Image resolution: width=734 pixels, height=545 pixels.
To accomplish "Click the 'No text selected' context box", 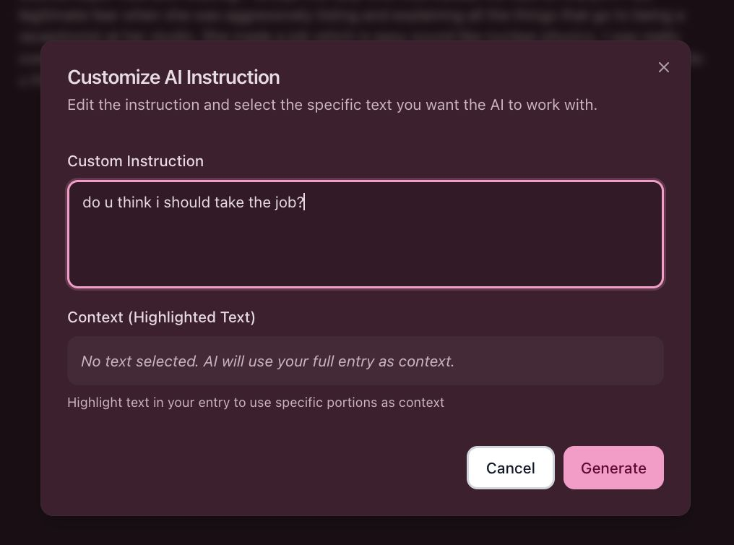I will (365, 361).
